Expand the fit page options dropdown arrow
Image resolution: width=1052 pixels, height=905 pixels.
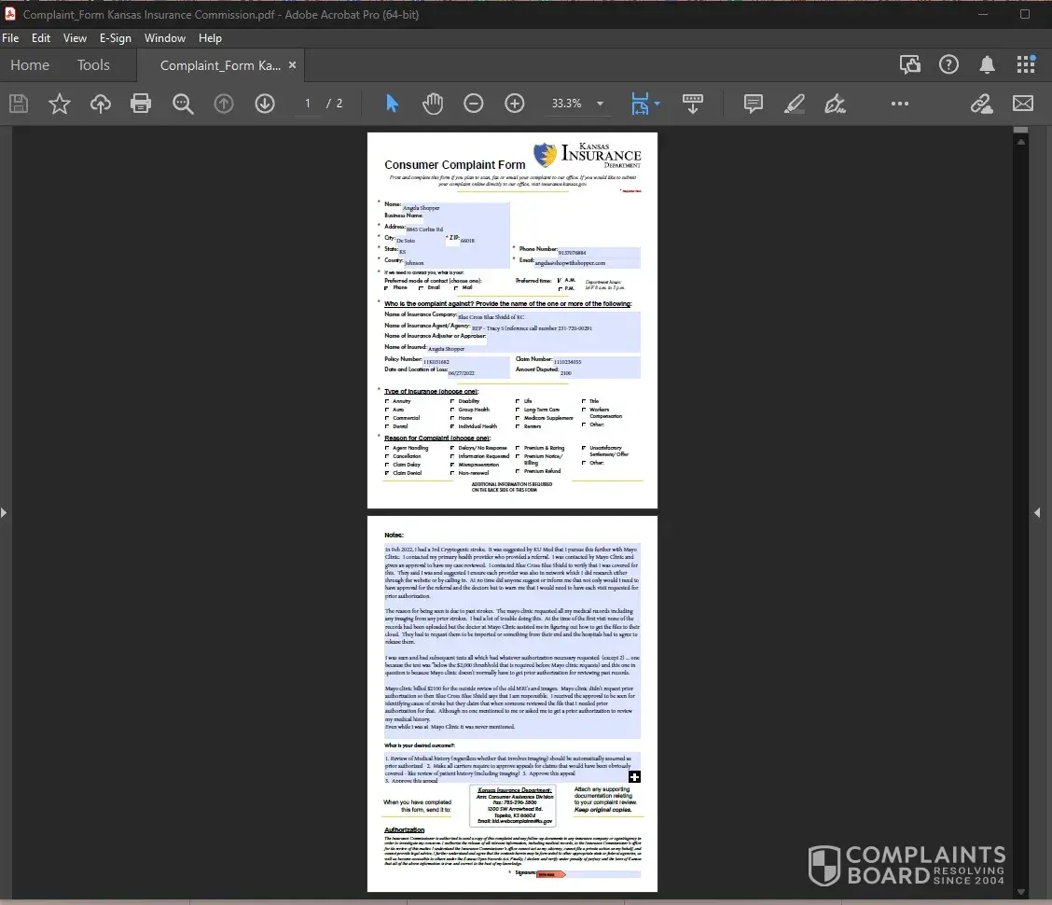(657, 104)
